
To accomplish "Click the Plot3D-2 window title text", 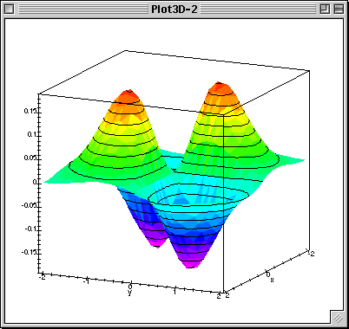I will [174, 10].
